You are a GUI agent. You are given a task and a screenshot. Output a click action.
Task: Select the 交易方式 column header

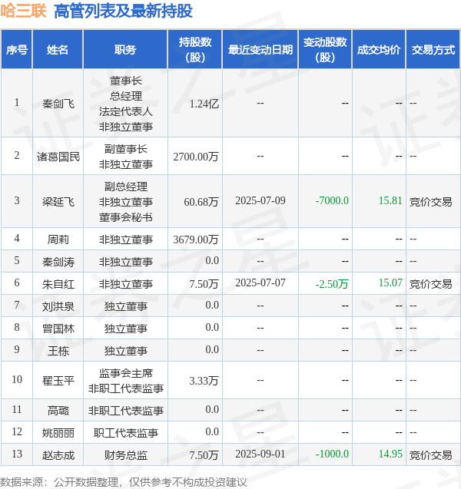point(433,50)
